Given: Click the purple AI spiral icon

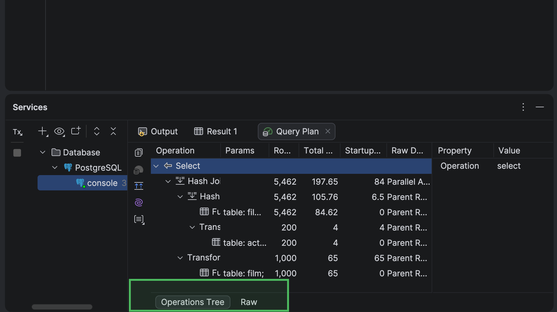Looking at the screenshot, I should [139, 202].
